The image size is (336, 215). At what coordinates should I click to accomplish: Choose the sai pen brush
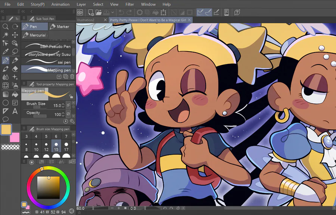pos(47,62)
